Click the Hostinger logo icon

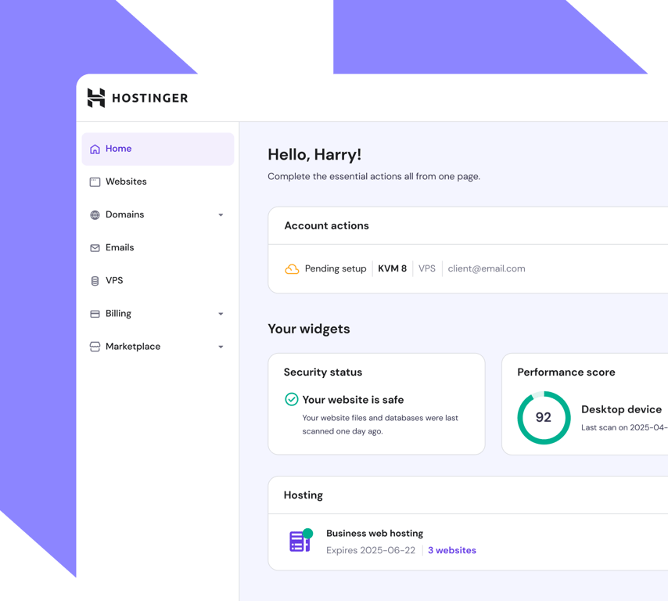(x=95, y=98)
